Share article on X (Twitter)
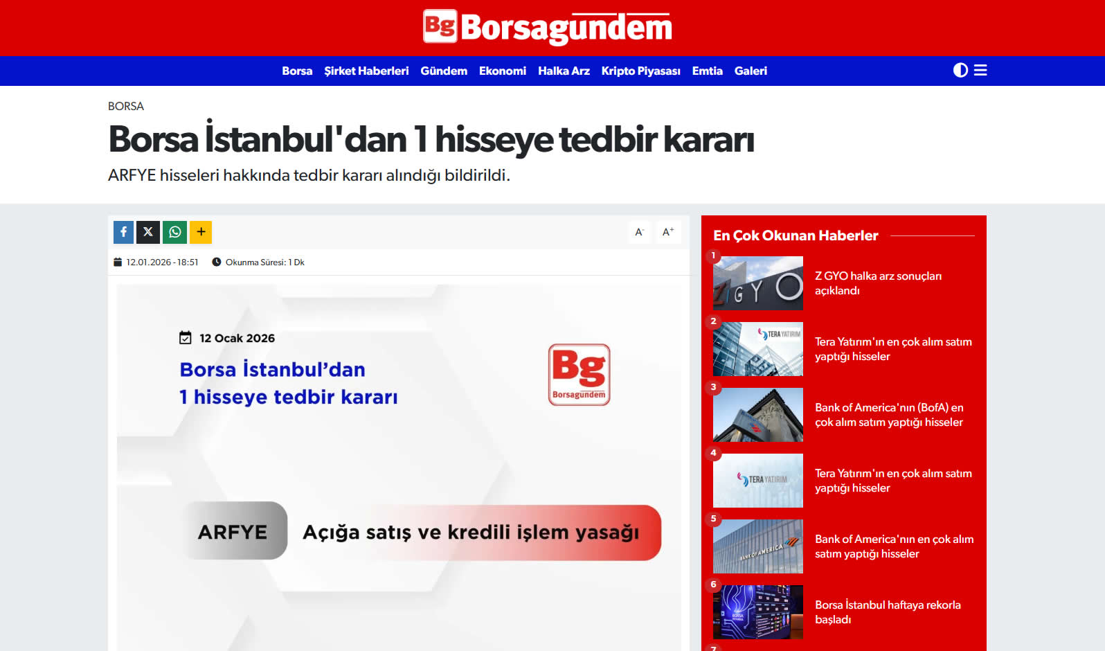The image size is (1105, 651). (x=148, y=232)
